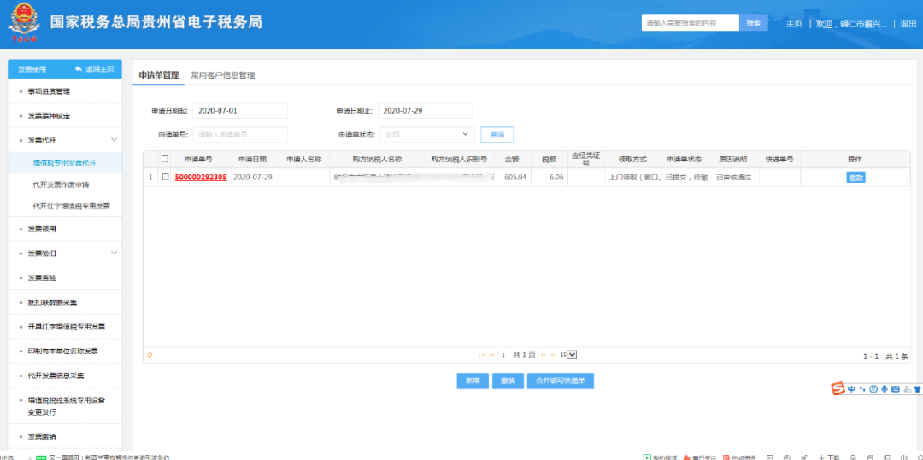Click the voice input microphone icon

click(x=885, y=389)
